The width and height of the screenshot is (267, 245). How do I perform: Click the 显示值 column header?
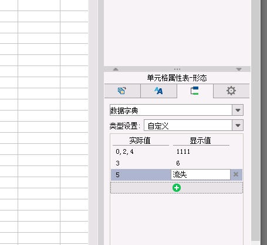200,140
